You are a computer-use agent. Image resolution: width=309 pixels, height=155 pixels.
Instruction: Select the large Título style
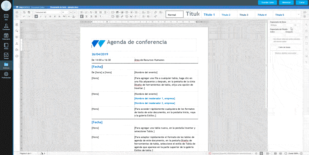pyautogui.click(x=192, y=14)
